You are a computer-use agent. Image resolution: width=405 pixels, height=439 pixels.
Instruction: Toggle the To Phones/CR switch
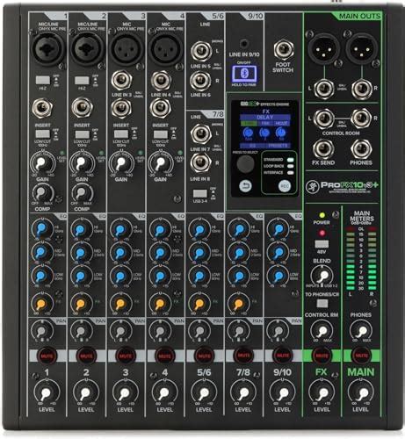click(x=322, y=304)
